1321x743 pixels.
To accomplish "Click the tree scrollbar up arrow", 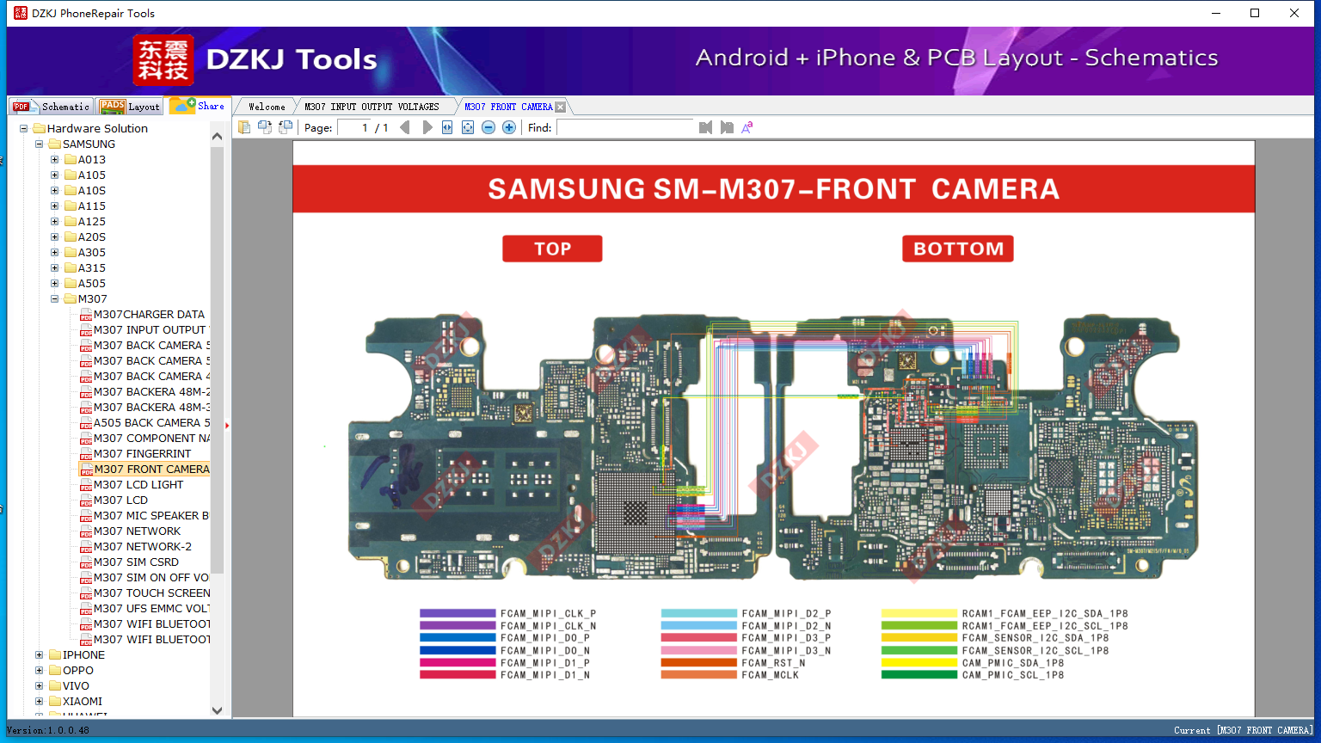I will 217,136.
